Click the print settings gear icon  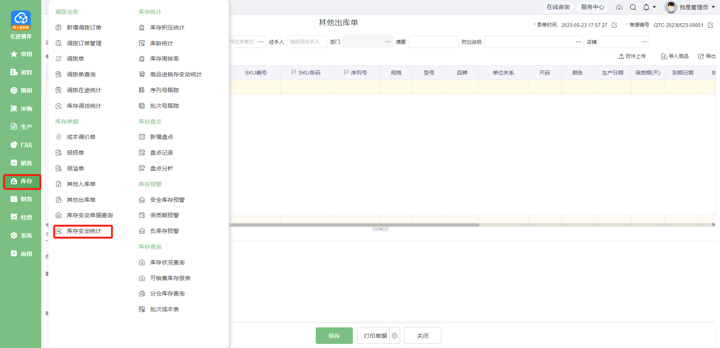[x=394, y=336]
